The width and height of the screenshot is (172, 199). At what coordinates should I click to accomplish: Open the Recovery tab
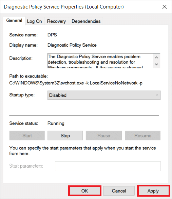coord(56,21)
